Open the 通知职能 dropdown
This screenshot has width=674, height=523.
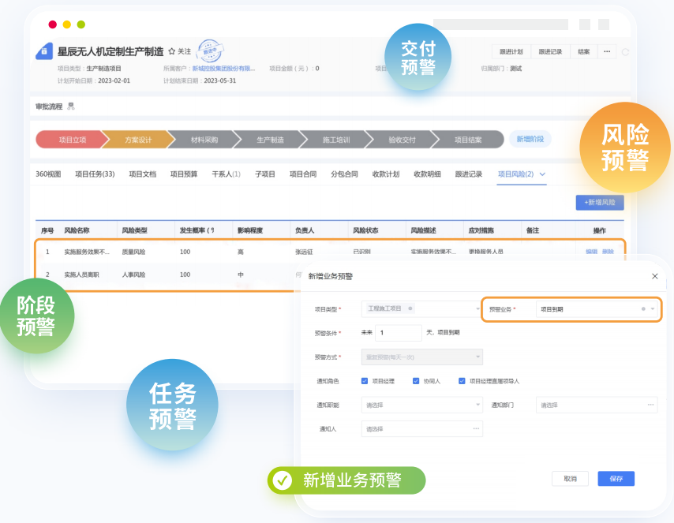coord(421,405)
